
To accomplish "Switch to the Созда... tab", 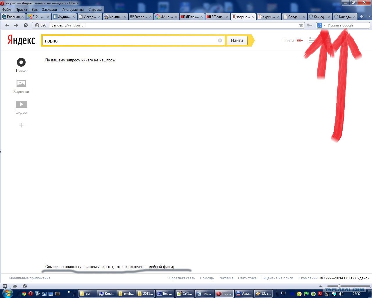I will pyautogui.click(x=294, y=17).
